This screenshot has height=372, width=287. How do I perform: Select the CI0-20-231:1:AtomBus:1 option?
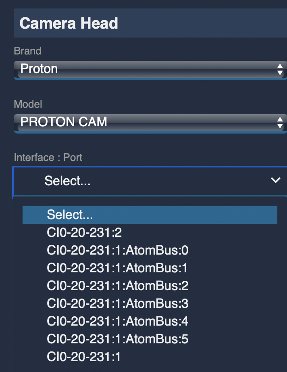(x=117, y=268)
